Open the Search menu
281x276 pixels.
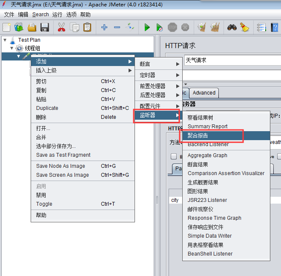40,14
